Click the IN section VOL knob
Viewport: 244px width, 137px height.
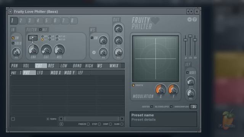[x=16, y=52]
